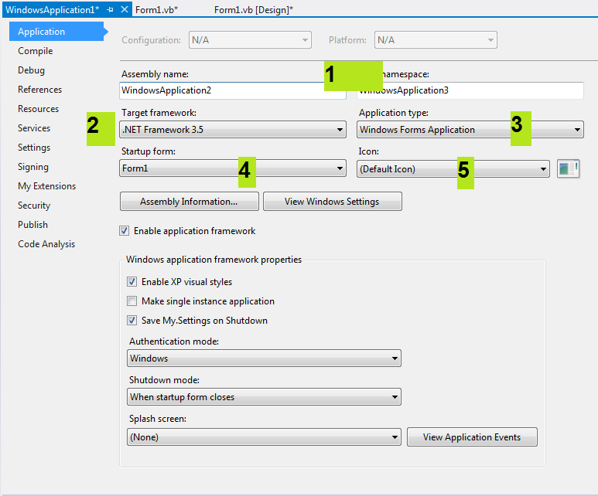Switch to the Form1.vb tab

coord(157,10)
